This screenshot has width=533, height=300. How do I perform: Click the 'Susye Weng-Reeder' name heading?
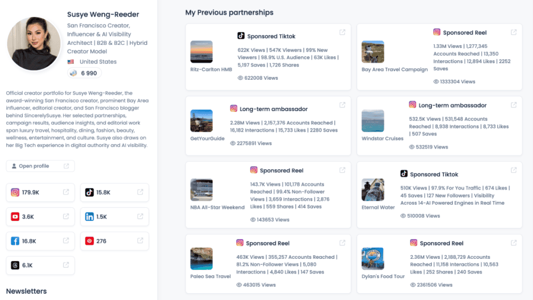coord(103,15)
